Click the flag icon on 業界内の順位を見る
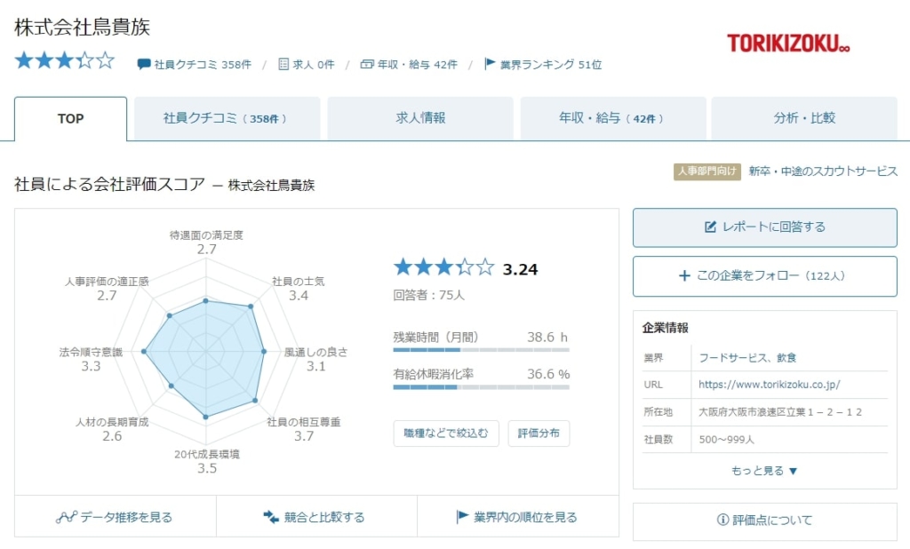Screen dimensions: 910x549 click(x=462, y=516)
